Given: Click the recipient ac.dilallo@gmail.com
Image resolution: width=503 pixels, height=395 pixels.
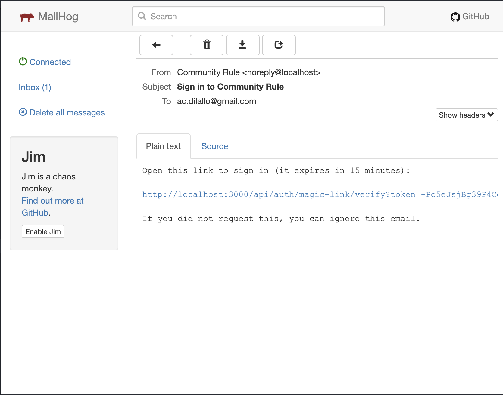Looking at the screenshot, I should tap(217, 101).
